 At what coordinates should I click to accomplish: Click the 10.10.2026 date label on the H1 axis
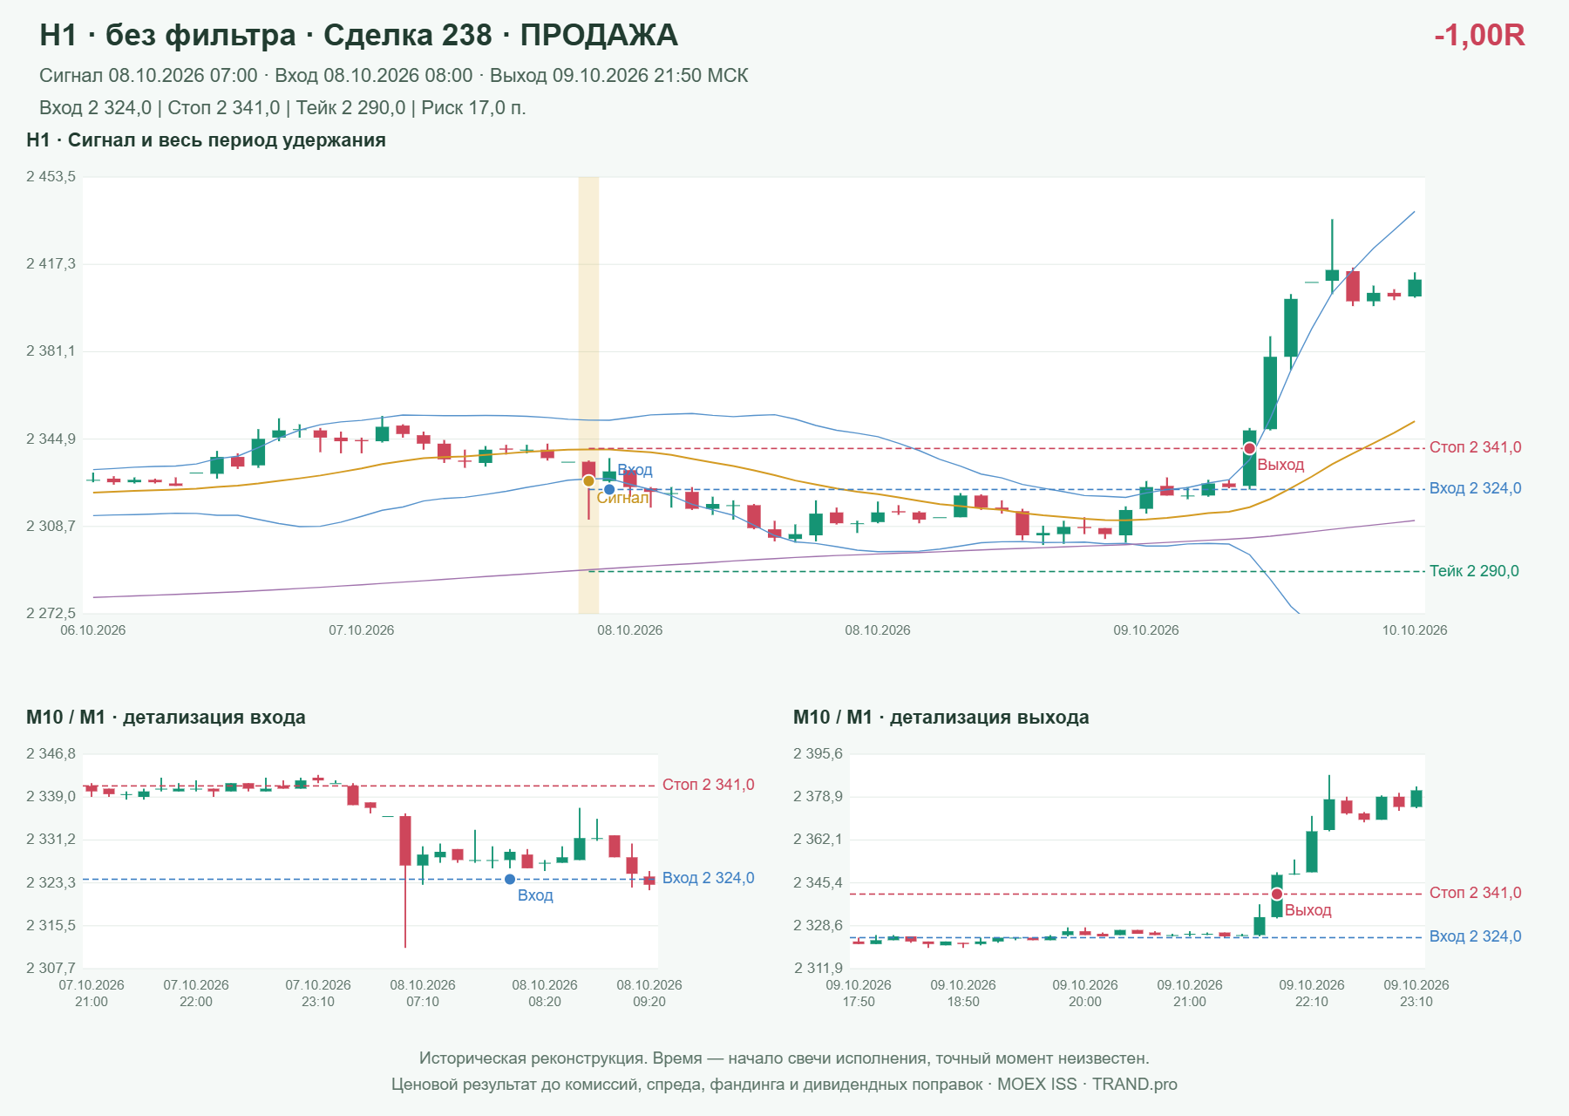pos(1415,630)
